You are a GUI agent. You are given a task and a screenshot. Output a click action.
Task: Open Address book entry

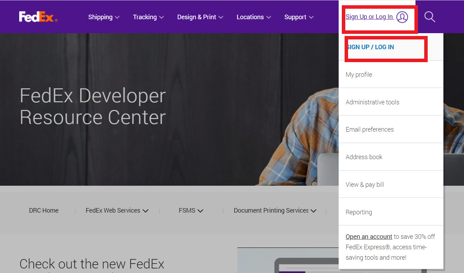(x=391, y=157)
